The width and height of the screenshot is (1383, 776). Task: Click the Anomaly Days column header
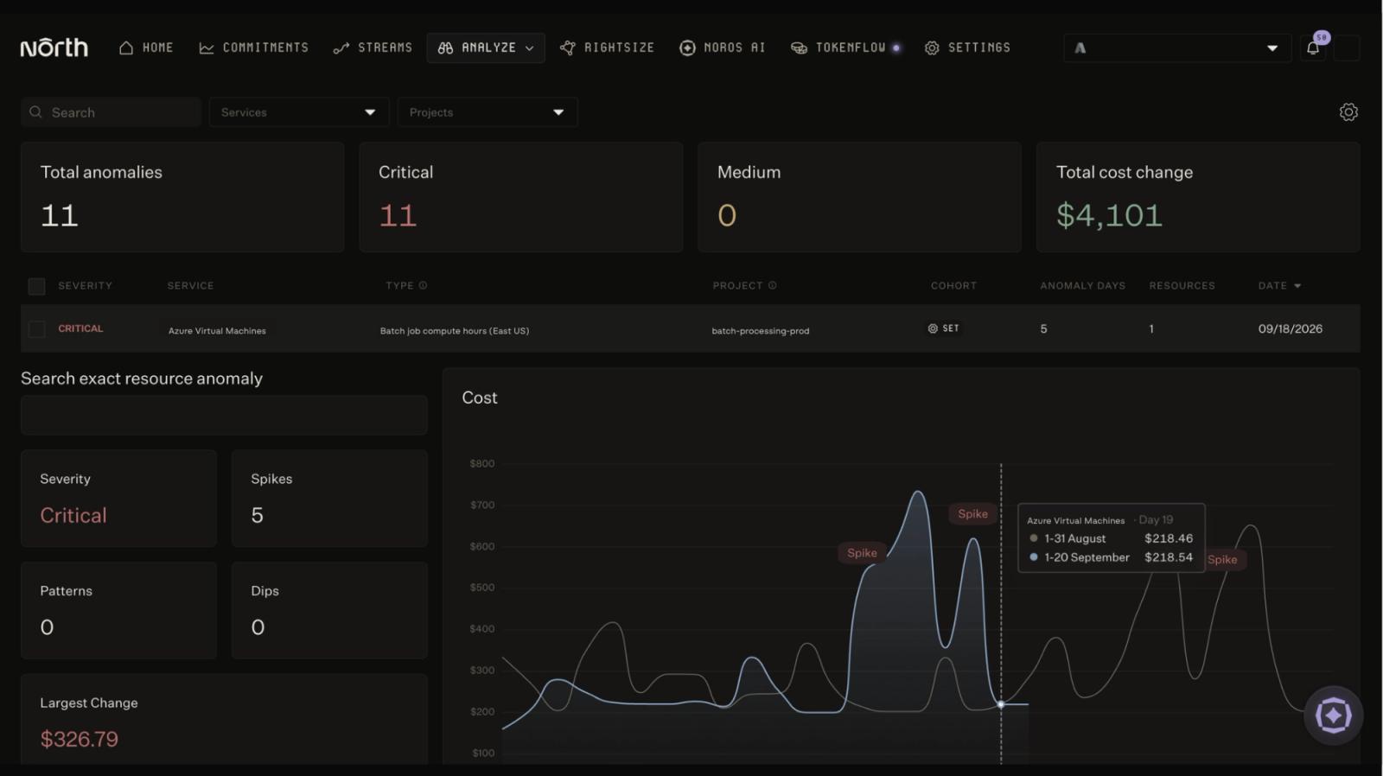[x=1082, y=286]
